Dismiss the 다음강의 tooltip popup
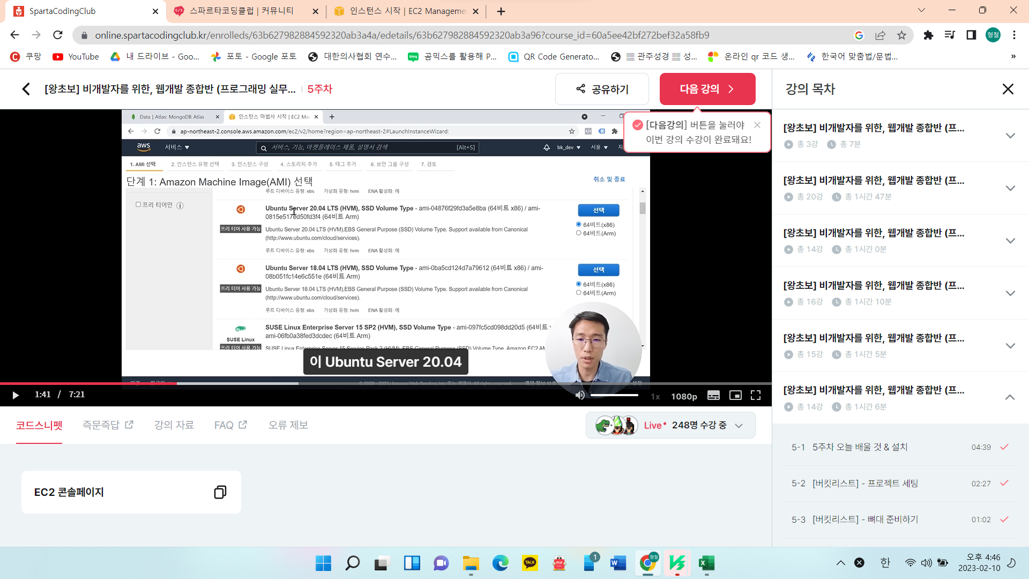This screenshot has width=1029, height=579. coord(757,125)
